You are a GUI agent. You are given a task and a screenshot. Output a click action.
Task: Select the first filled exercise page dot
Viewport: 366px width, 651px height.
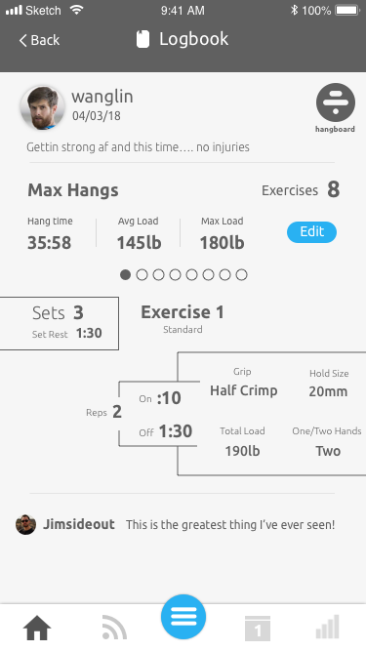click(x=125, y=274)
